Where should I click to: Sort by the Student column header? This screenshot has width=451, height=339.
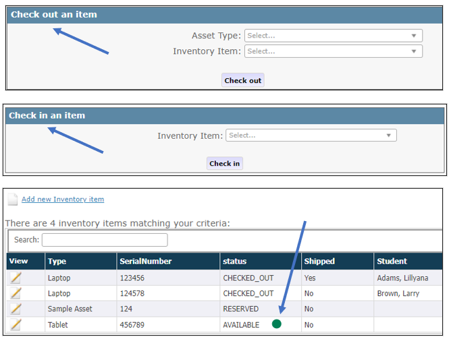pos(408,261)
